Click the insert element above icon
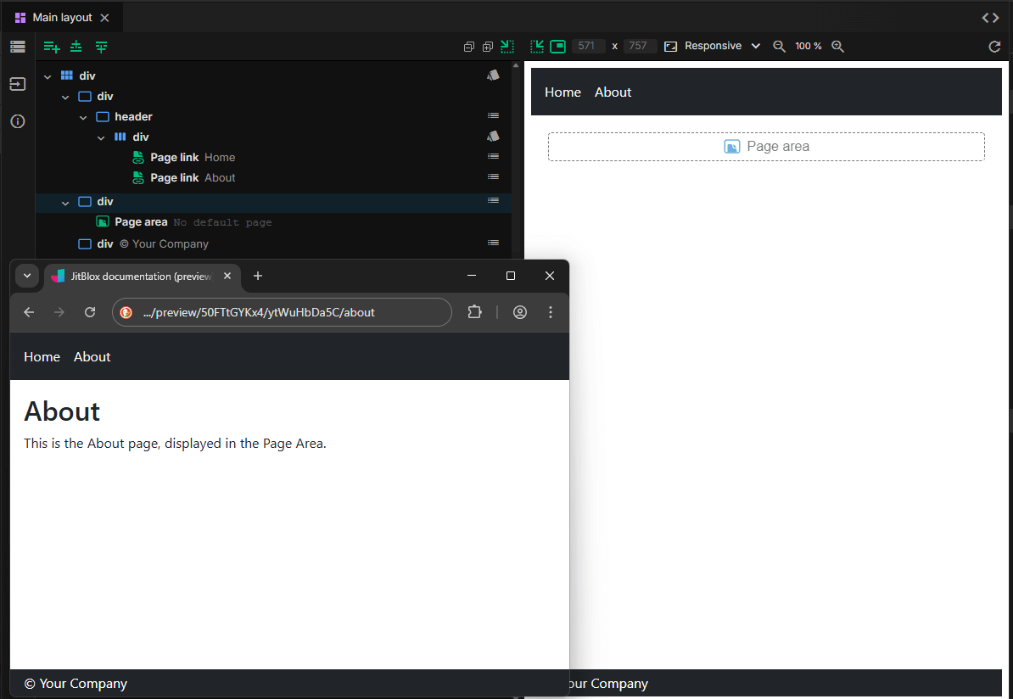 (76, 47)
